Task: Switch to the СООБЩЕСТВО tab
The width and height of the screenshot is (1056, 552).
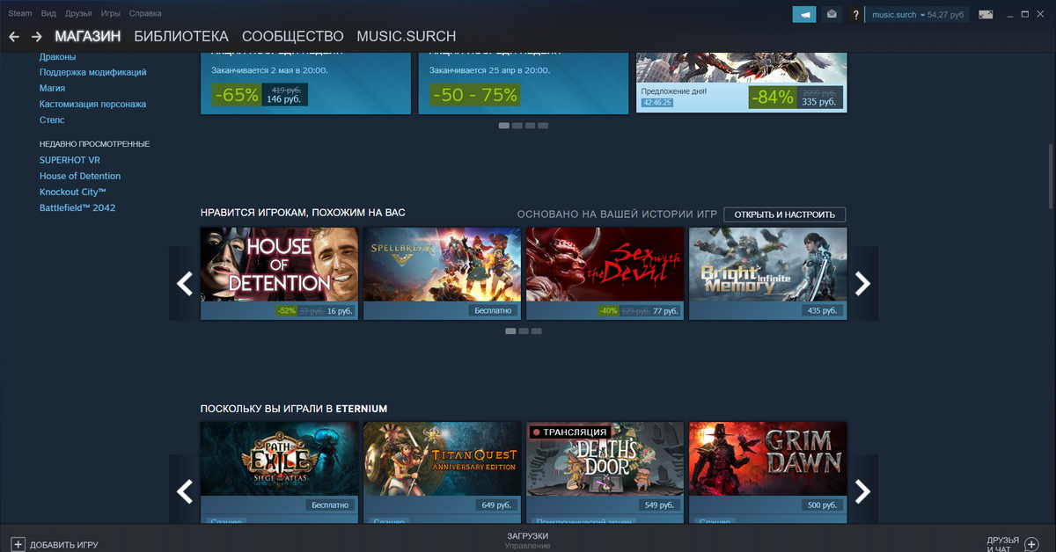Action: tap(293, 36)
